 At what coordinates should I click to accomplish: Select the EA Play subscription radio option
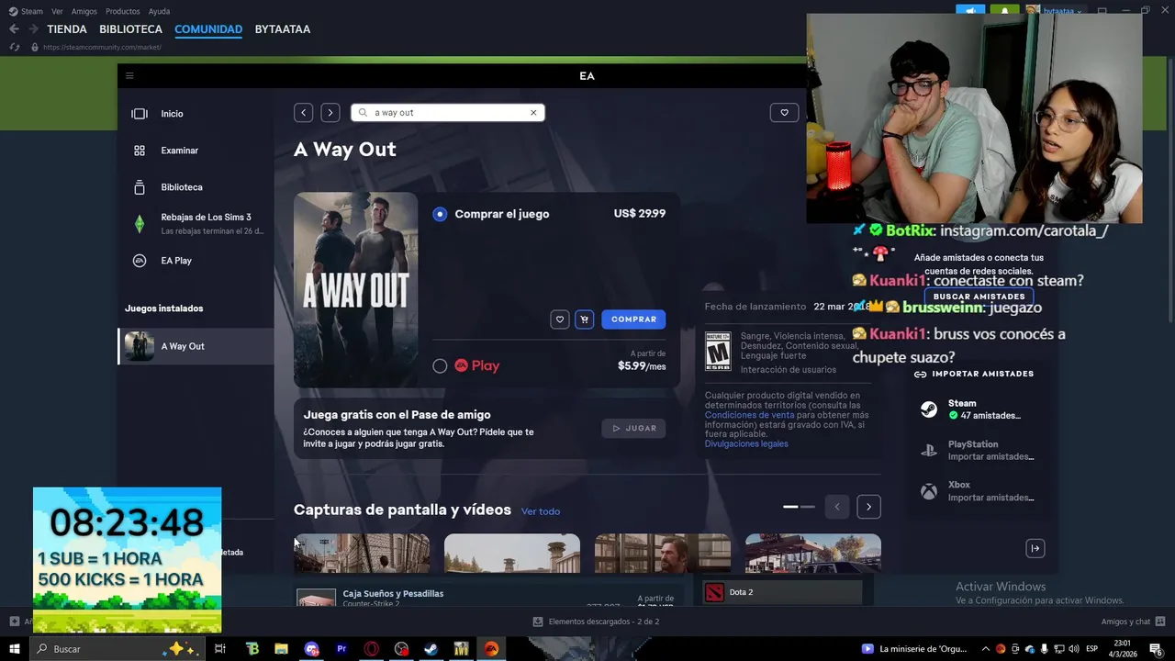(440, 365)
